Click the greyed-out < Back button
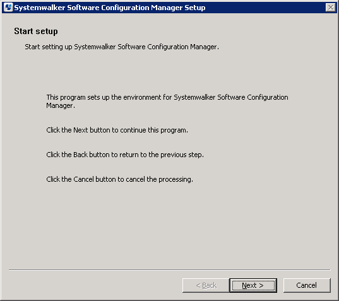 pyautogui.click(x=206, y=285)
